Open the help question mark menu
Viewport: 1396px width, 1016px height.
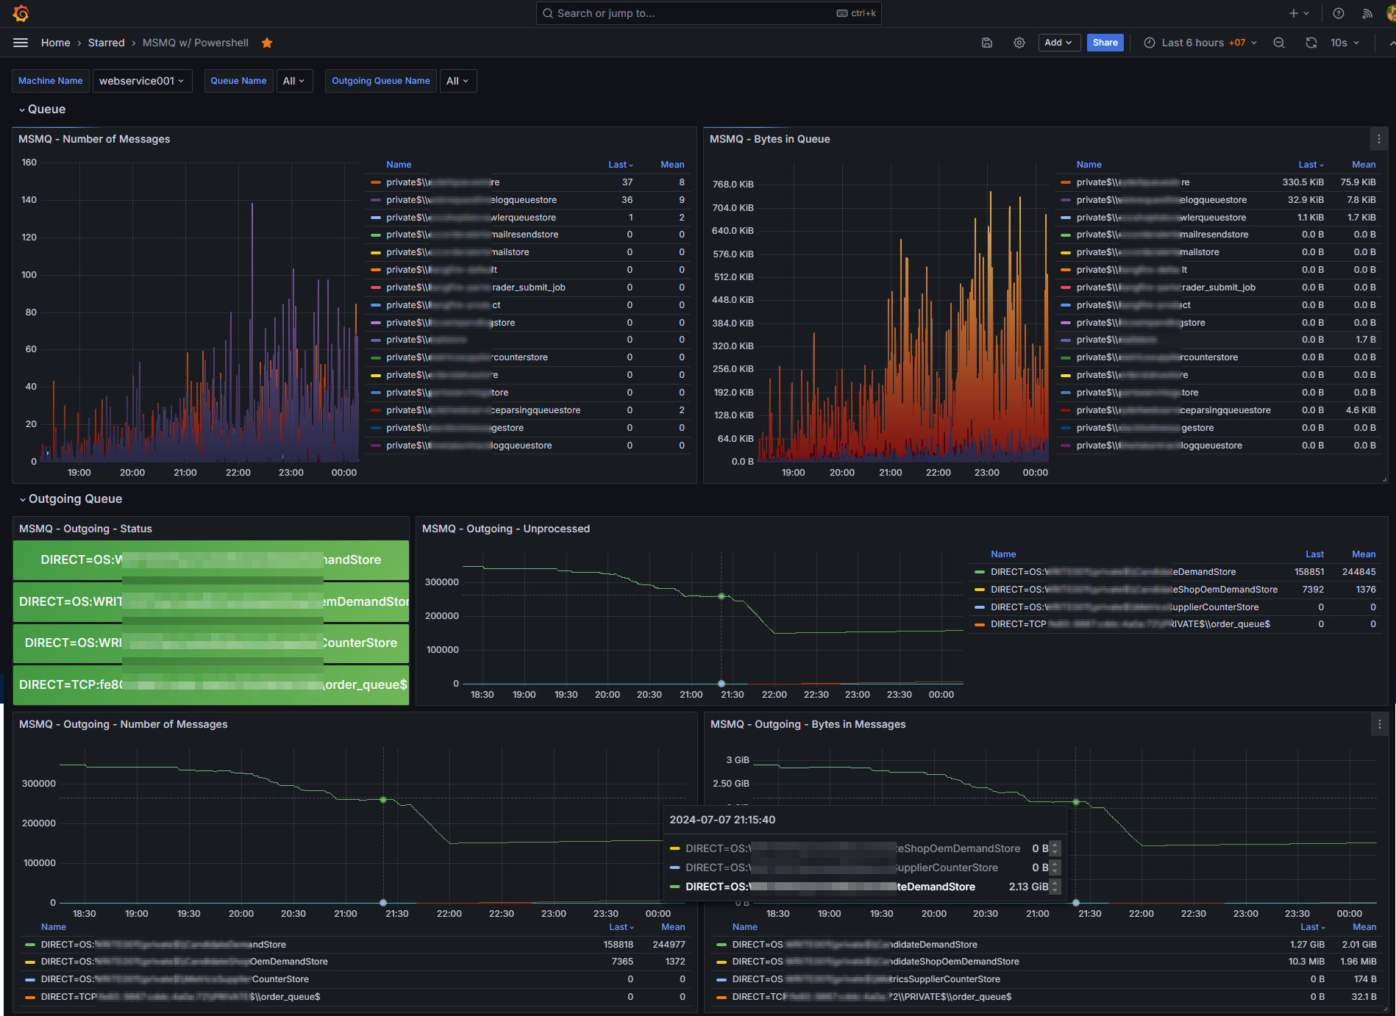[x=1339, y=13]
